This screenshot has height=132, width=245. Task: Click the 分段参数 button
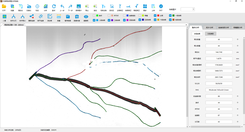point(210,34)
